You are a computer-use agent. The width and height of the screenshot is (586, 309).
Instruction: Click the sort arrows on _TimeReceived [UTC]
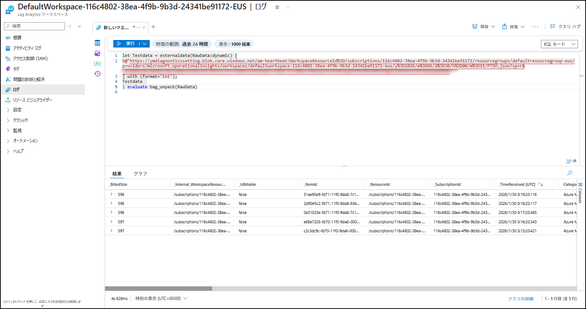pyautogui.click(x=541, y=184)
